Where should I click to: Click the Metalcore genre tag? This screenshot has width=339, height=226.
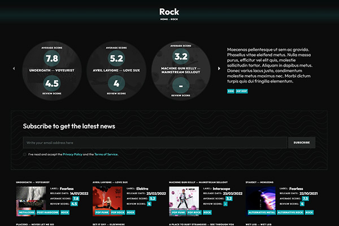click(25, 212)
